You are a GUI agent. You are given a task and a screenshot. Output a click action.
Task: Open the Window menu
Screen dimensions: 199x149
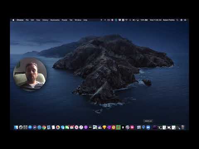(78, 20)
